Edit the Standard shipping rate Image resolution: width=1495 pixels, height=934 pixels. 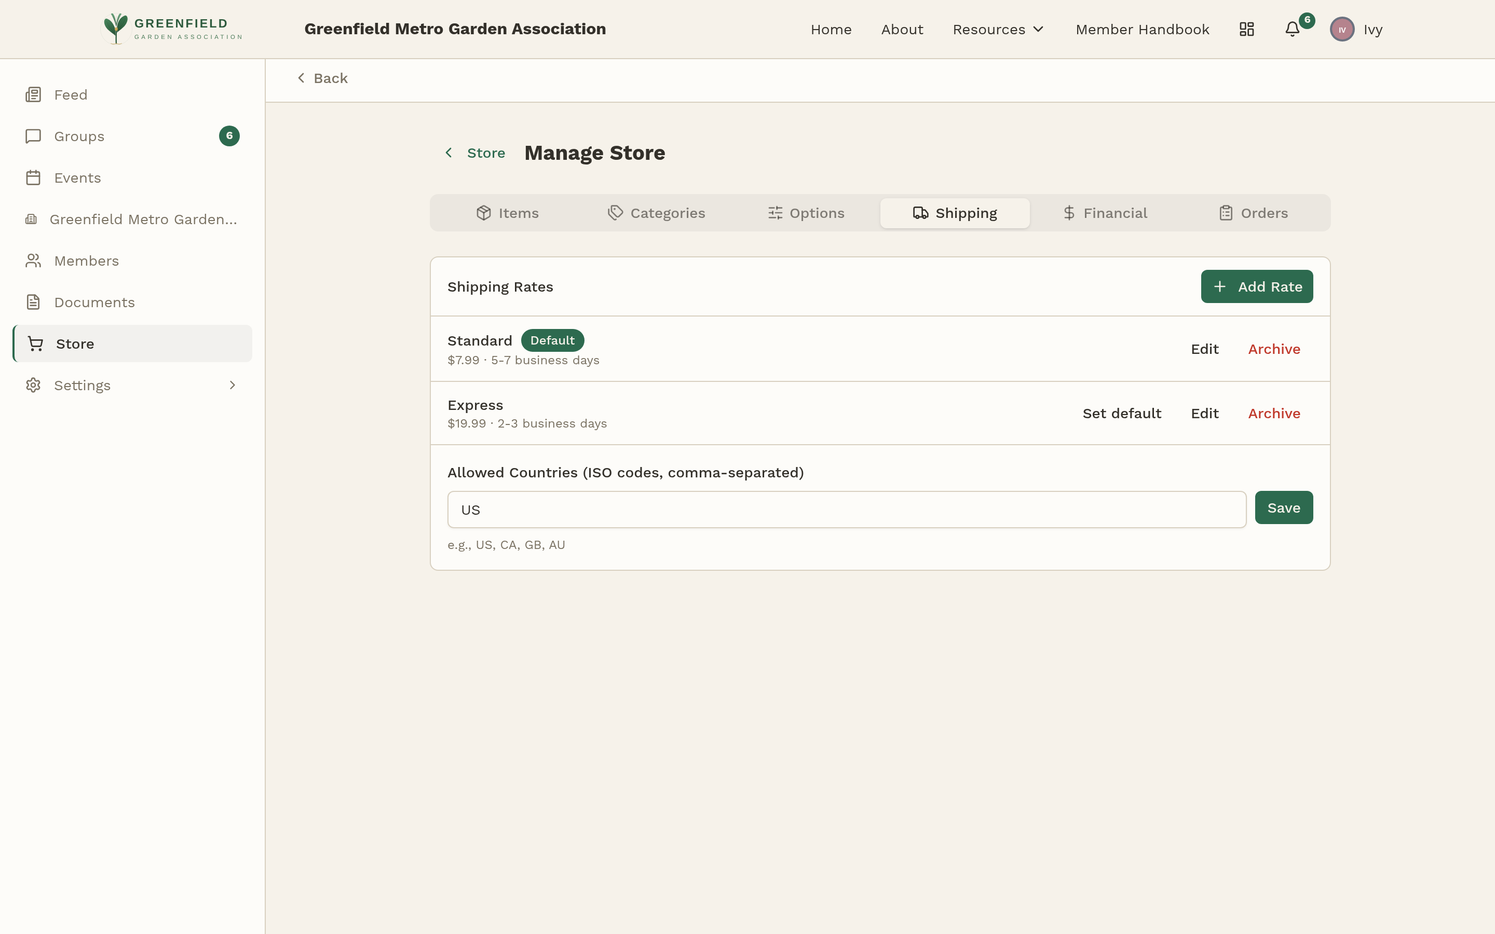pos(1204,348)
